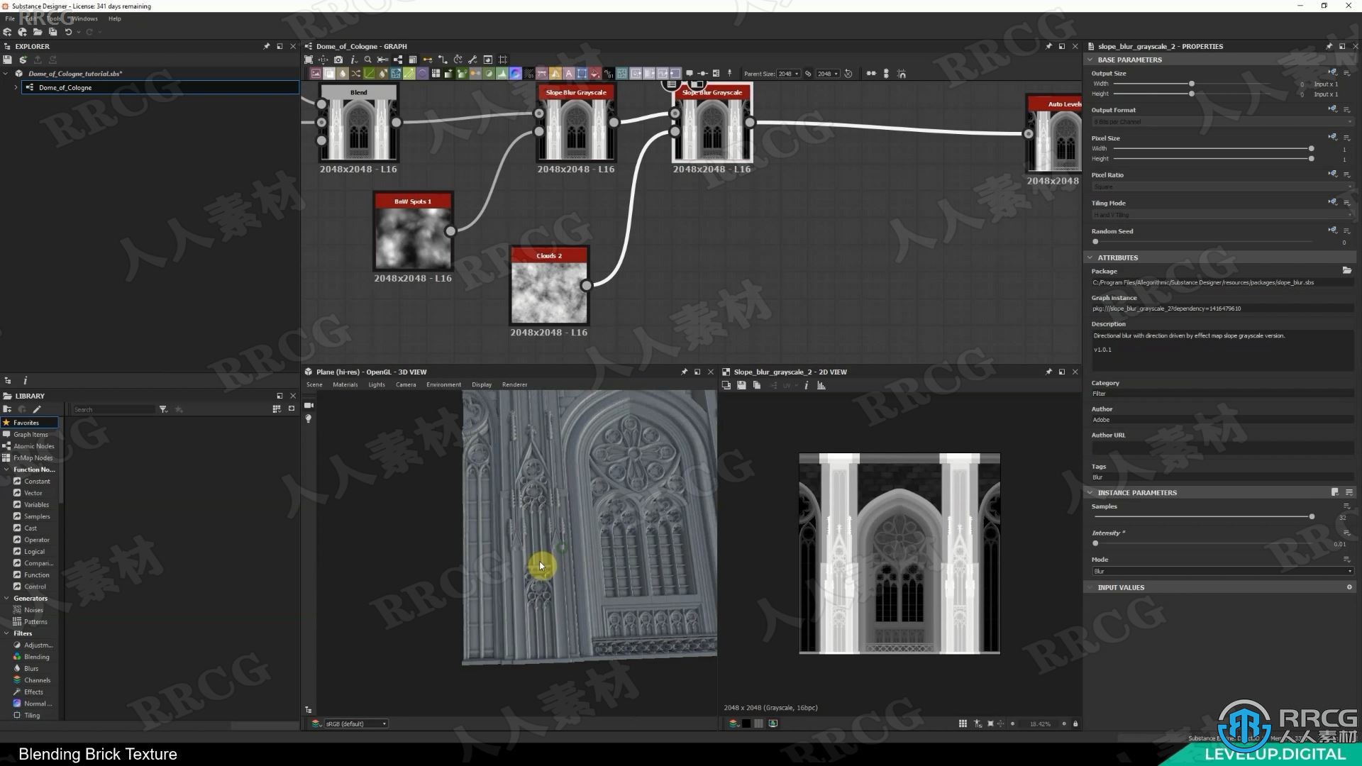This screenshot has width=1362, height=766.
Task: Toggle the Tiling Mode inherit value
Action: pyautogui.click(x=1333, y=202)
